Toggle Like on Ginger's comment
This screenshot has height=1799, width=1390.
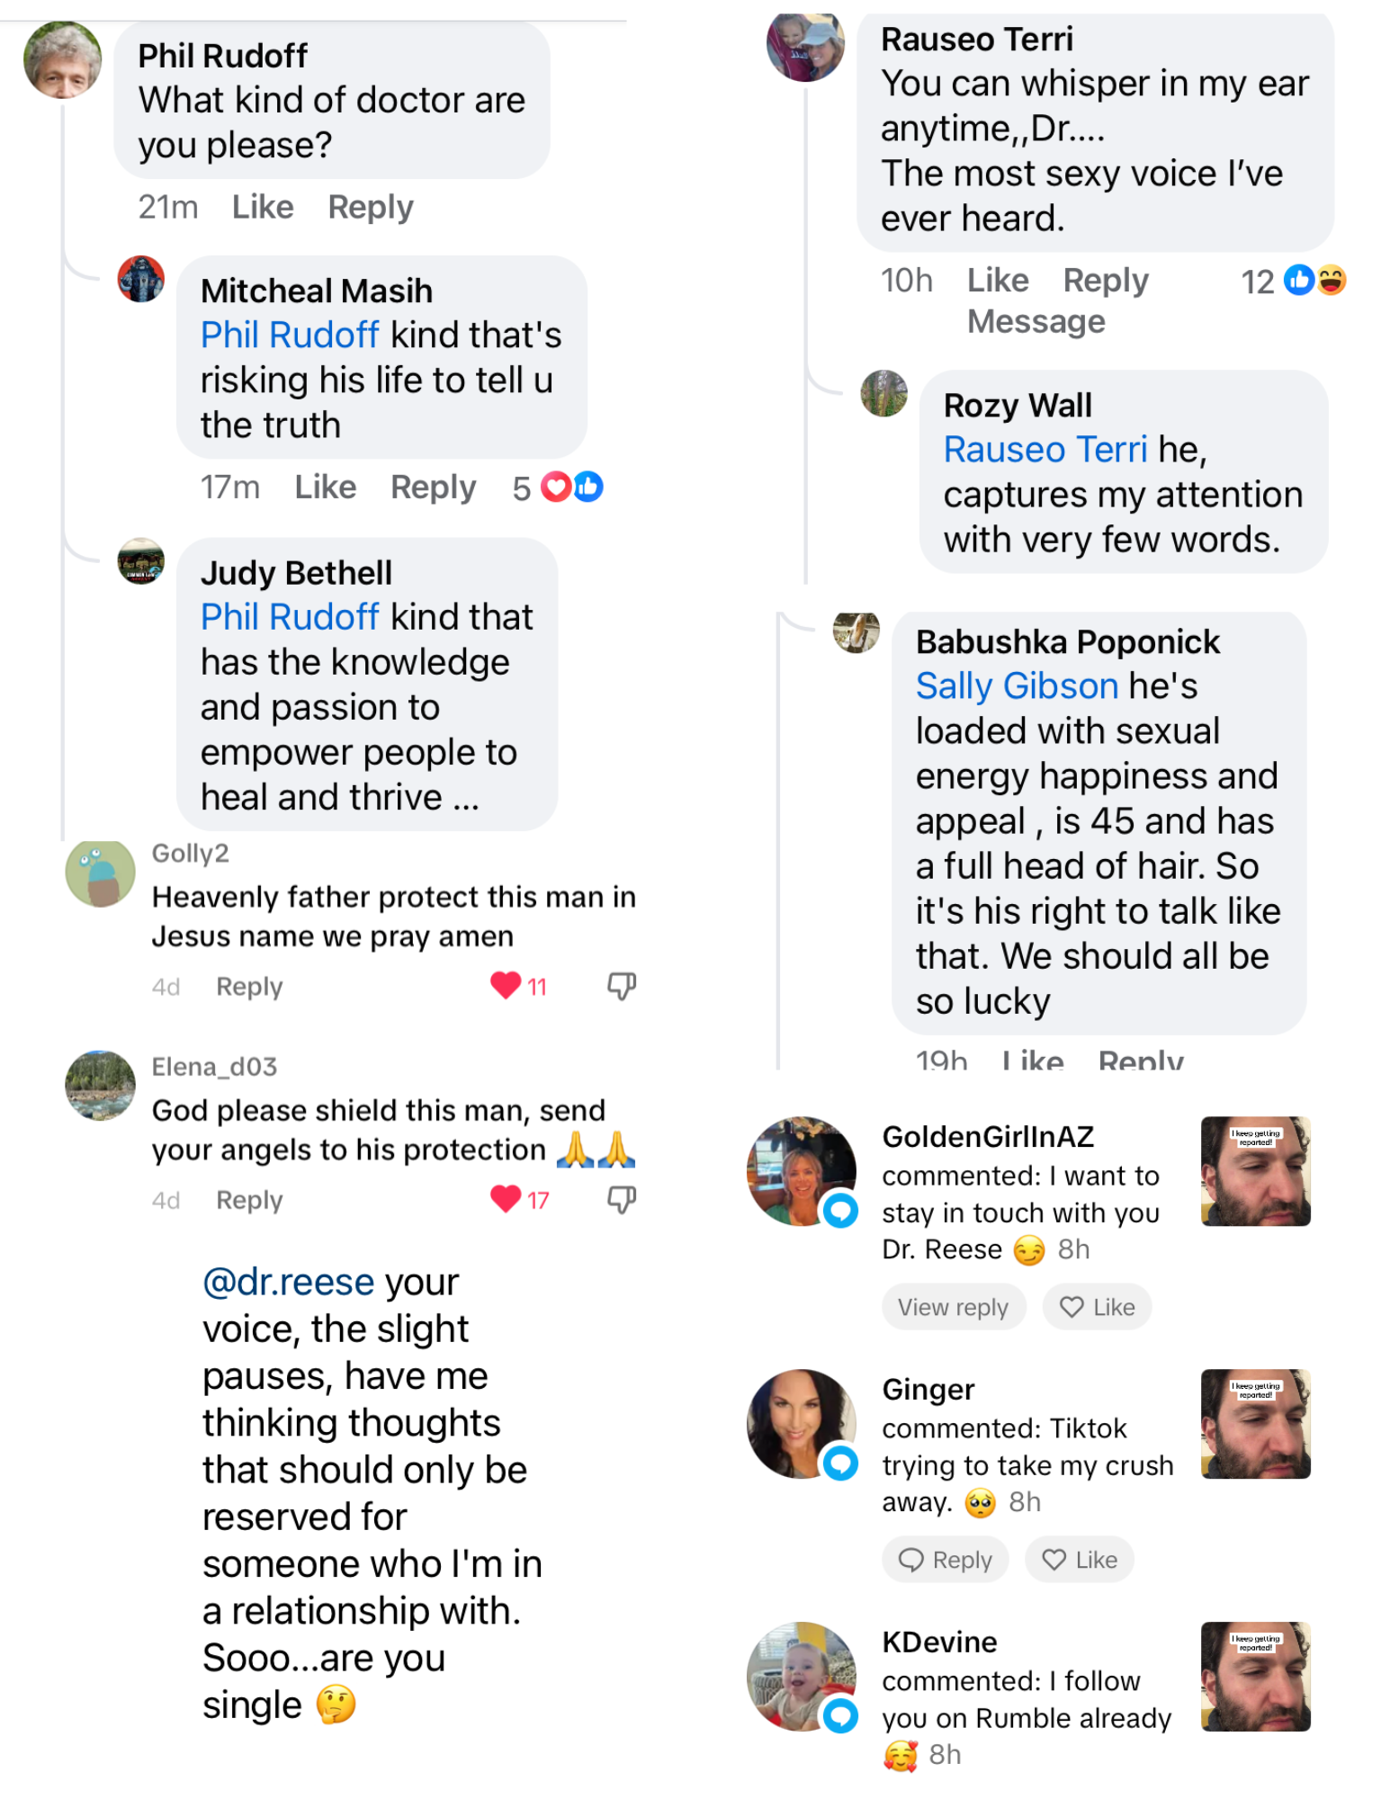(1079, 1560)
